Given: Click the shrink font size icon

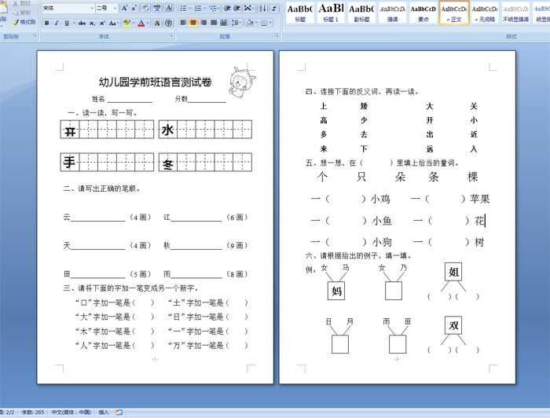Looking at the screenshot, I should tap(134, 8).
